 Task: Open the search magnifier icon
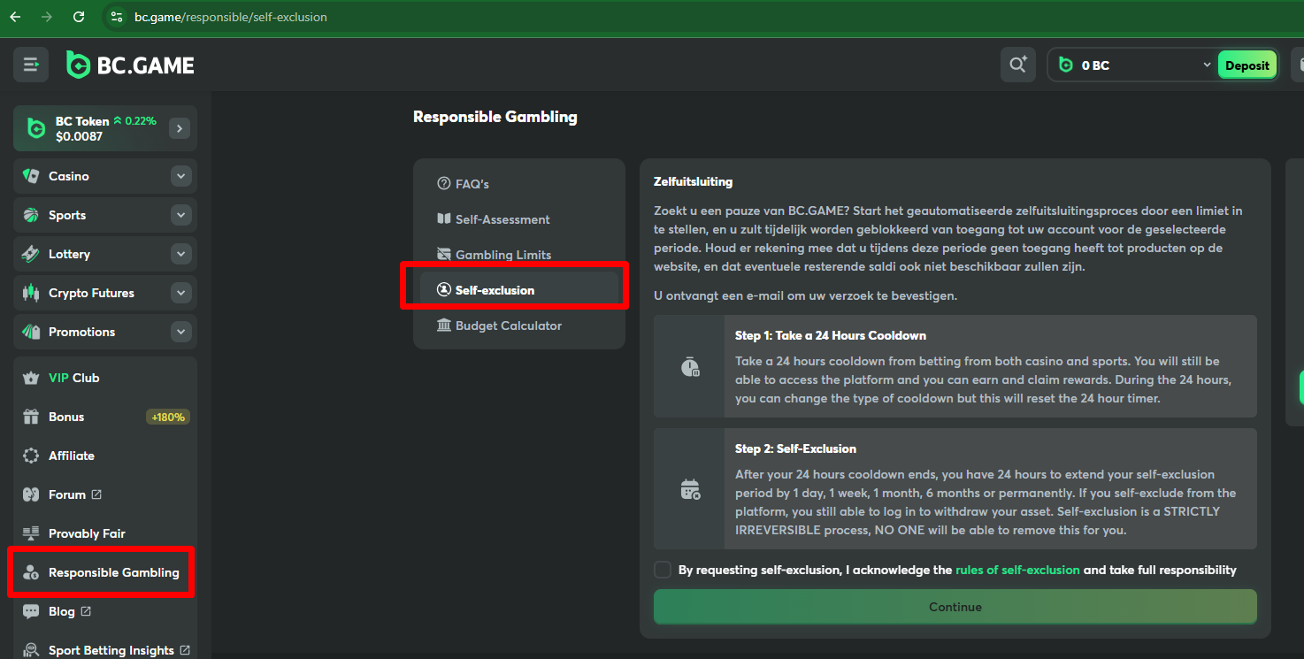(x=1017, y=65)
